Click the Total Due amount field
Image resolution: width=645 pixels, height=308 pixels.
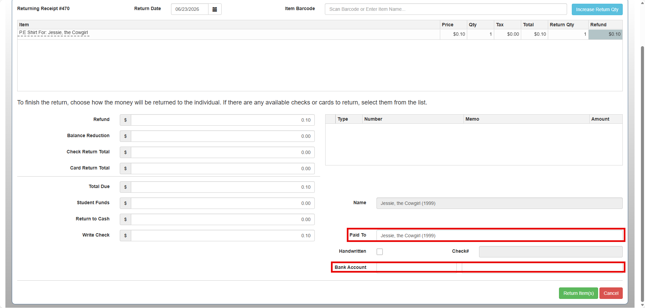[x=223, y=187]
